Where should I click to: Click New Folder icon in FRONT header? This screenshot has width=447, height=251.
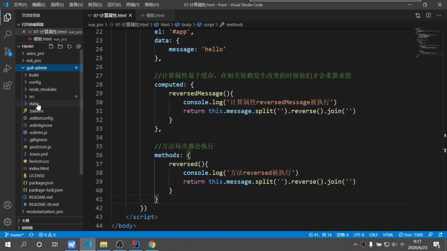60,46
